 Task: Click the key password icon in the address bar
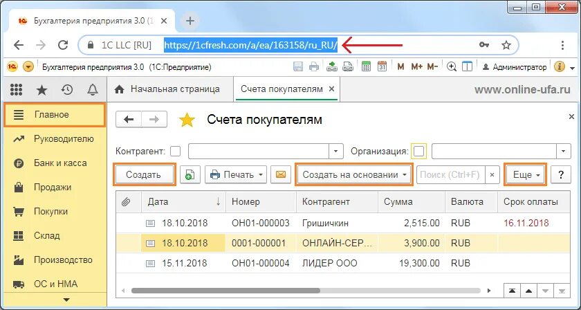coord(484,45)
